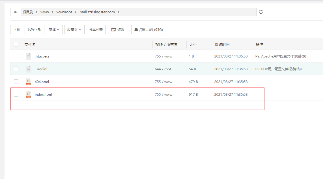The image size is (323, 179).
Task: Click permissions 755 / www of 404.html
Action: point(163,82)
